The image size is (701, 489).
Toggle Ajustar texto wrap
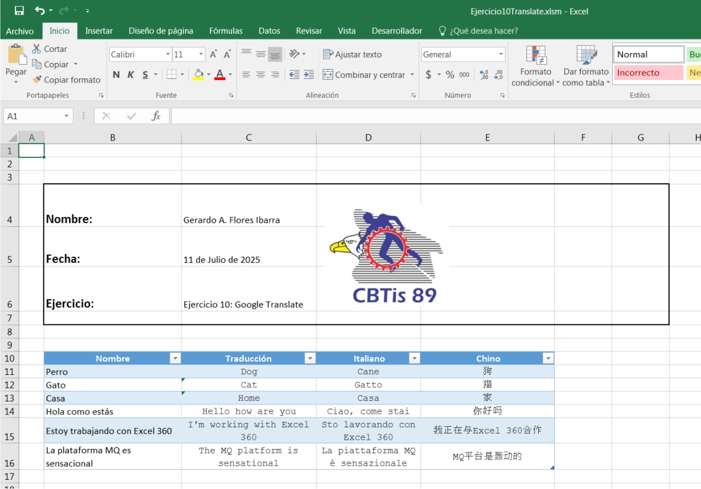(x=352, y=54)
